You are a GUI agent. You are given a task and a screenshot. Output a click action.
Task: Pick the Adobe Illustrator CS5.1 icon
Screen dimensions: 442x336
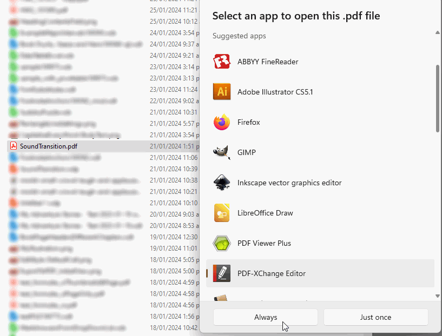(222, 92)
